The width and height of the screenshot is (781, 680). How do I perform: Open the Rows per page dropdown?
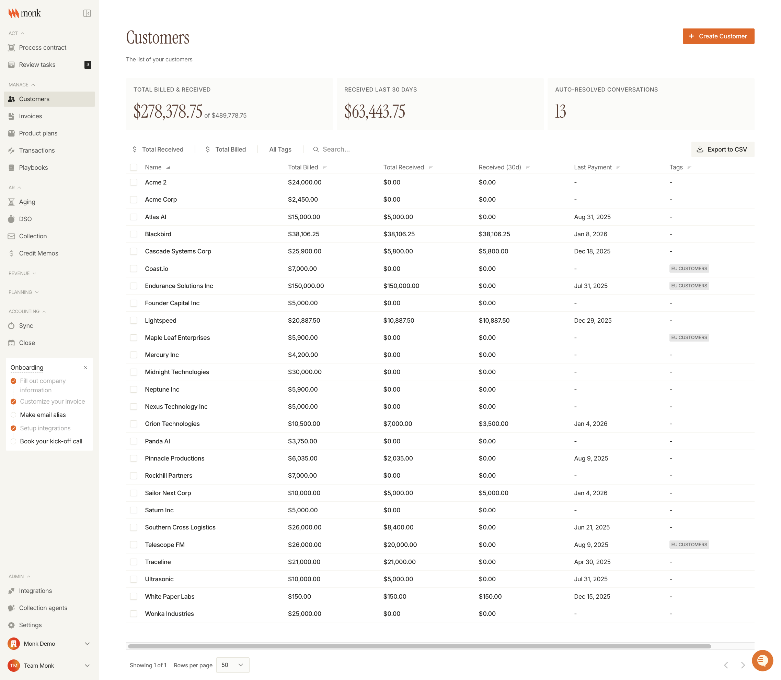(x=232, y=665)
